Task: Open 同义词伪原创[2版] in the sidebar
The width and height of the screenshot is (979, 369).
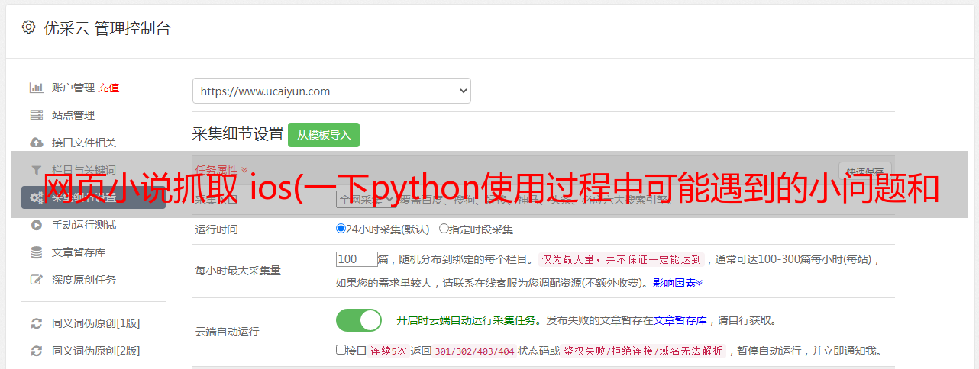Action: 95,351
